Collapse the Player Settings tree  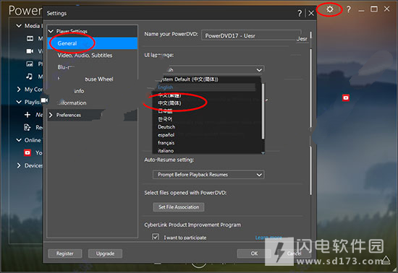[x=51, y=31]
